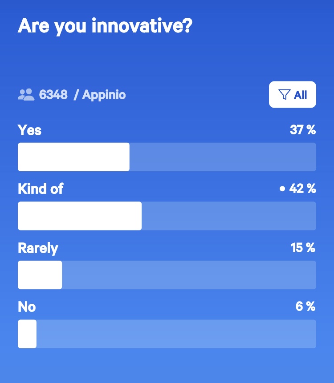Click the 42 % result value
This screenshot has width=334, height=383.
303,189
